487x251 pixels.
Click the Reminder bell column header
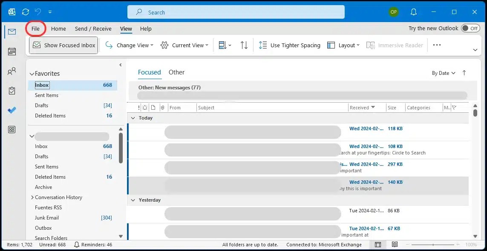145,108
